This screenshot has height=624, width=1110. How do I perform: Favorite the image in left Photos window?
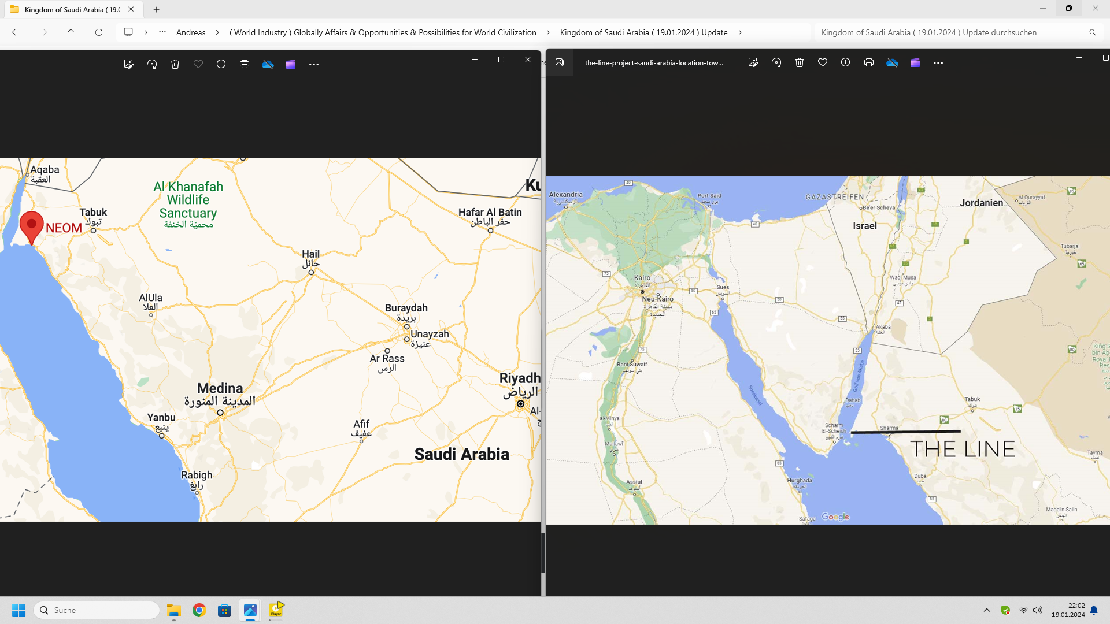(x=198, y=64)
